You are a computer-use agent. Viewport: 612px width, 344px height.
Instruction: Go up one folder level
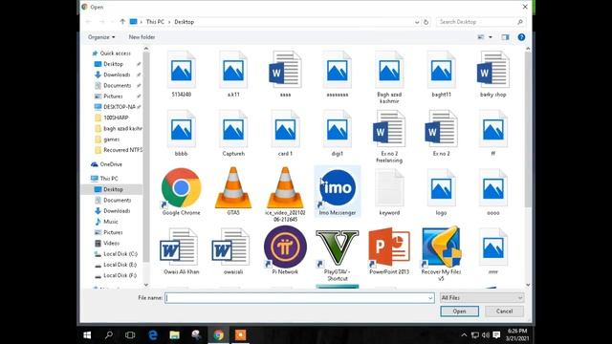[x=122, y=22]
